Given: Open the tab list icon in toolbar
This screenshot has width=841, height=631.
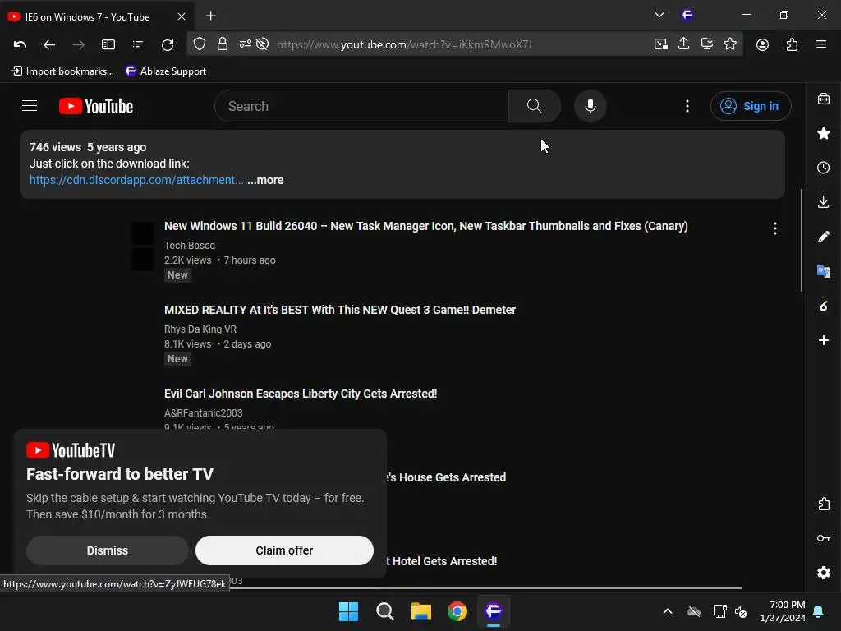Looking at the screenshot, I should click(x=138, y=44).
